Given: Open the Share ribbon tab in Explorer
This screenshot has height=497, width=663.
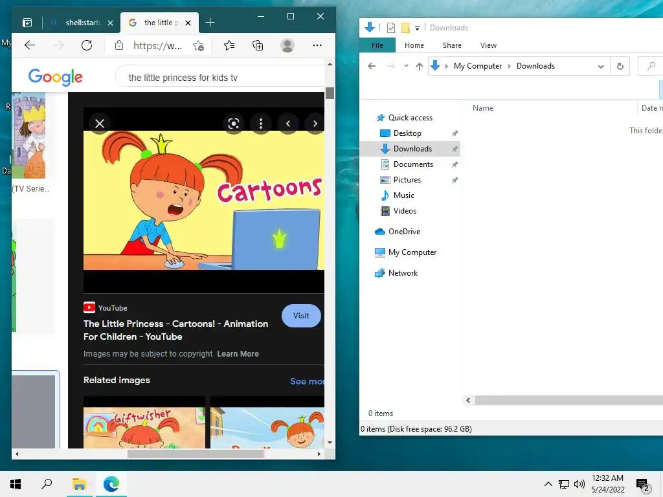Looking at the screenshot, I should [x=452, y=45].
